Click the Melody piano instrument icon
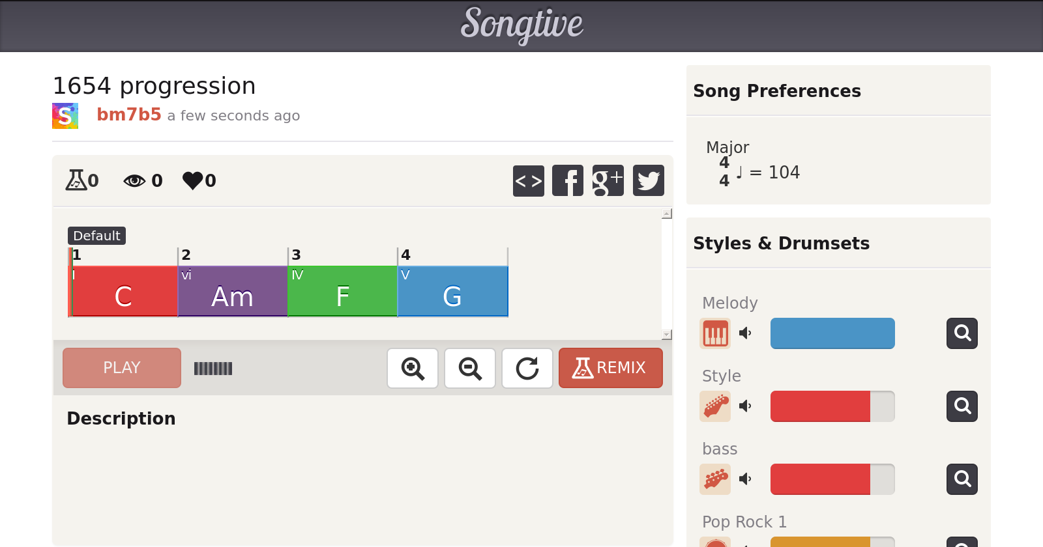The width and height of the screenshot is (1043, 547). point(715,333)
